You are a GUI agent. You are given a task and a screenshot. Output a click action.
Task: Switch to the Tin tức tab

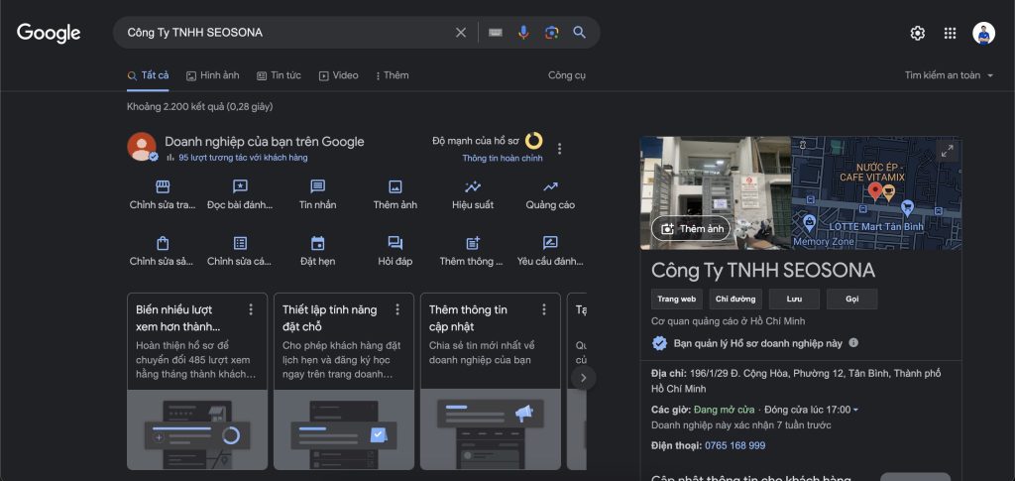(279, 75)
